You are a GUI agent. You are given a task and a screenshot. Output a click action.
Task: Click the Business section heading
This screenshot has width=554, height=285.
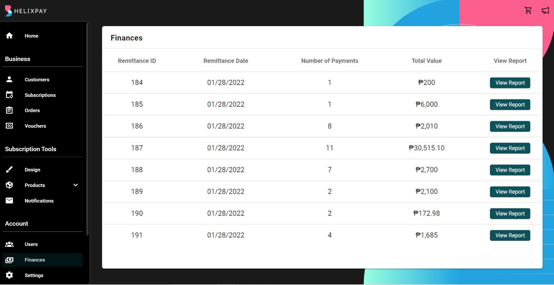coord(17,59)
